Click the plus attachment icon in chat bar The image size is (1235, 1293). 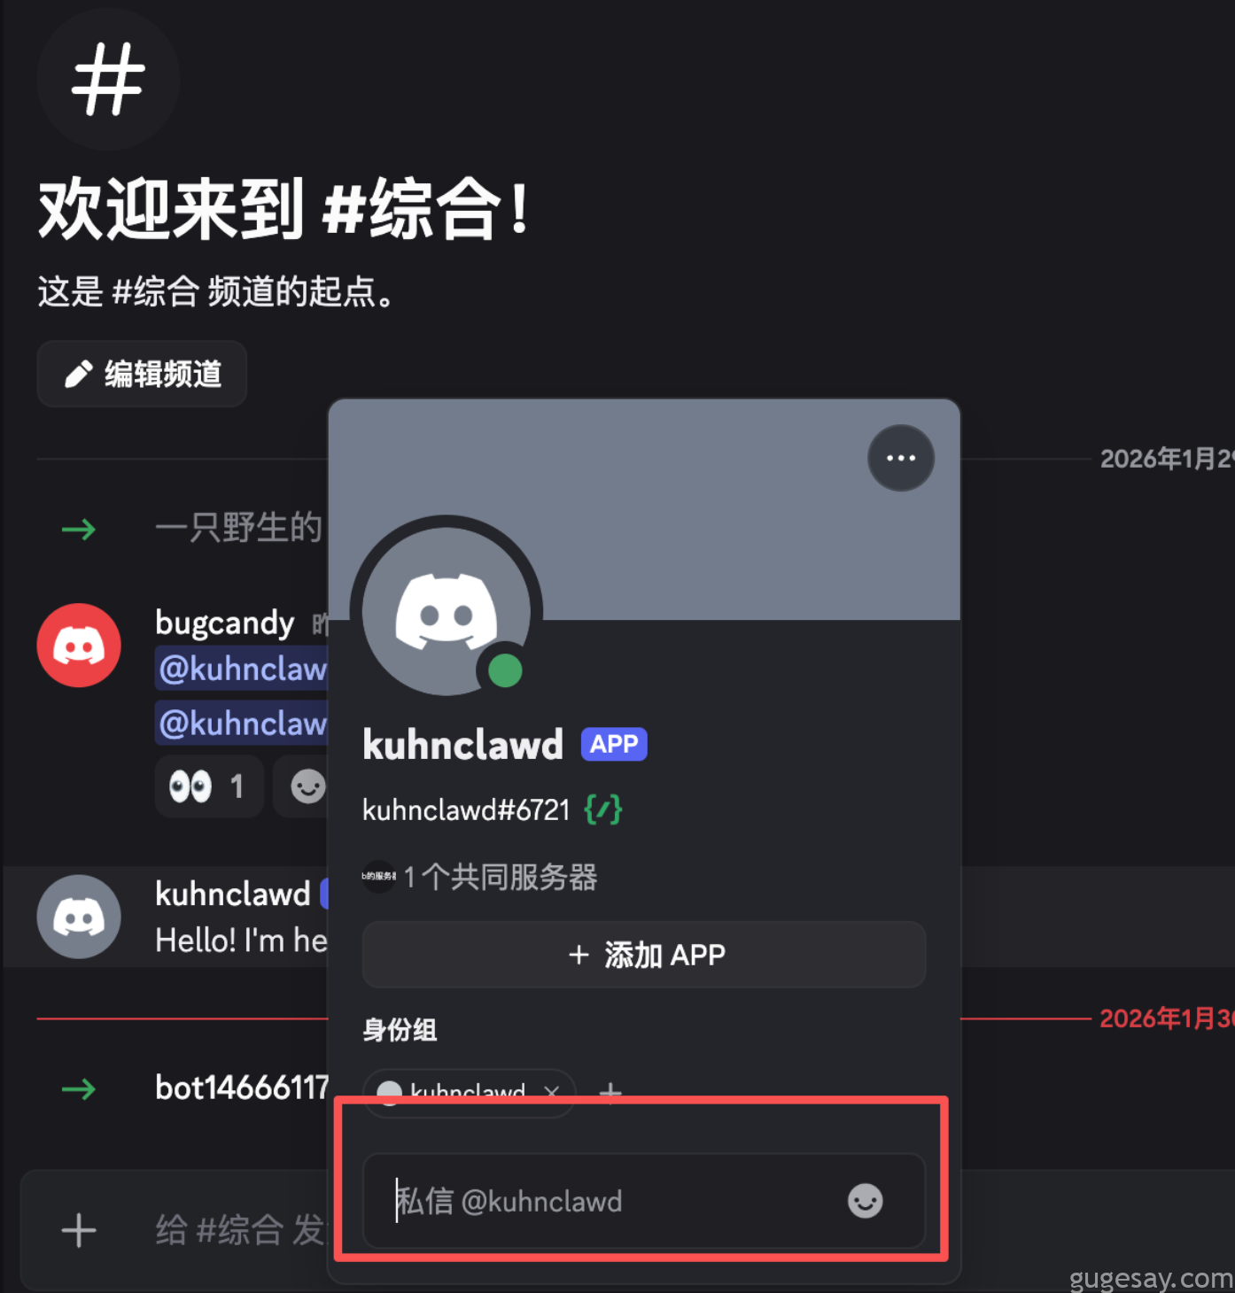(79, 1230)
